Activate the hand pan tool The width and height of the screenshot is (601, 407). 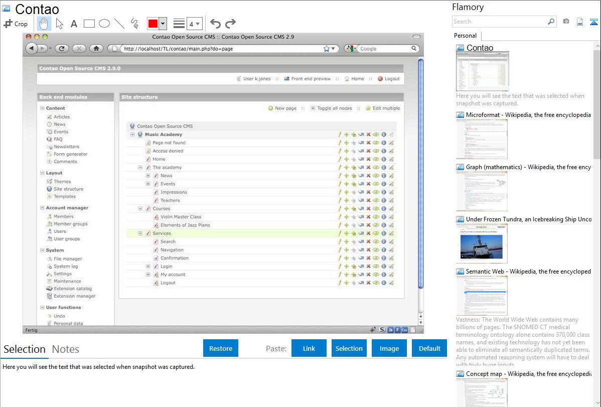point(44,24)
